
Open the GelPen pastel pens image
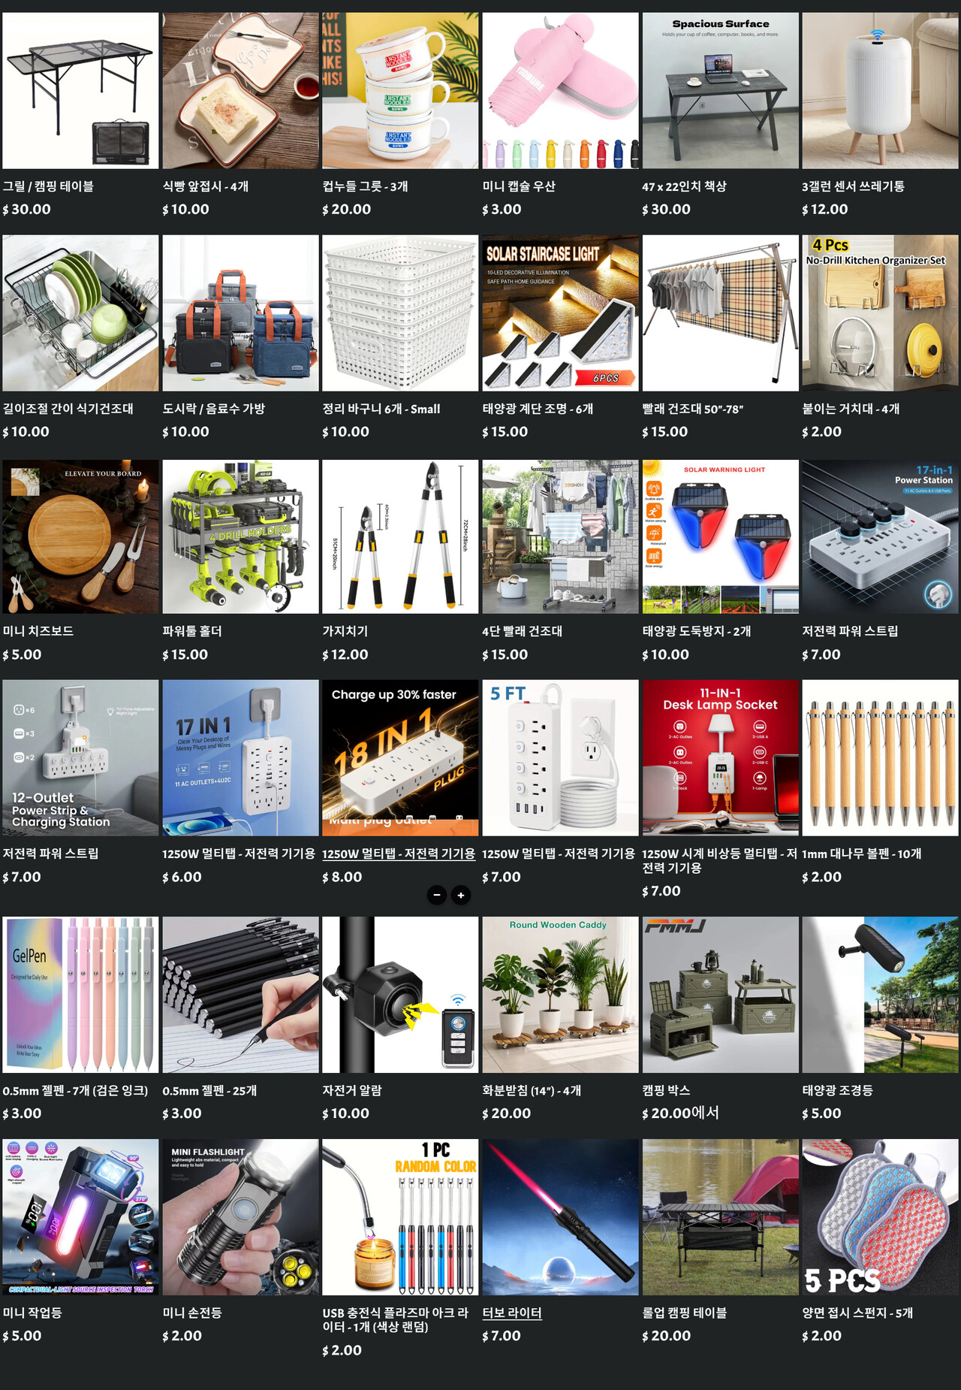pyautogui.click(x=80, y=994)
